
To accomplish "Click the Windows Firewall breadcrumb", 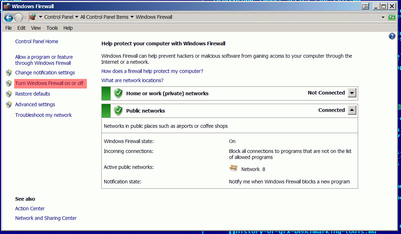I will coord(154,17).
